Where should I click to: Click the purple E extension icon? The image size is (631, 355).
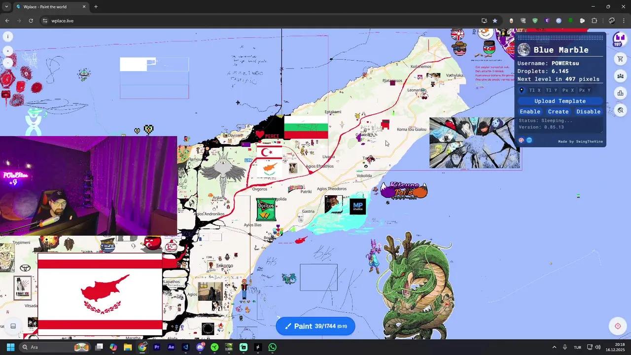(547, 21)
